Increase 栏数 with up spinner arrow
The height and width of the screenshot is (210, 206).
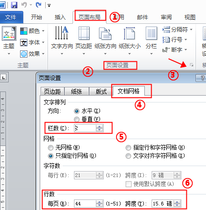pyautogui.click(x=100, y=126)
